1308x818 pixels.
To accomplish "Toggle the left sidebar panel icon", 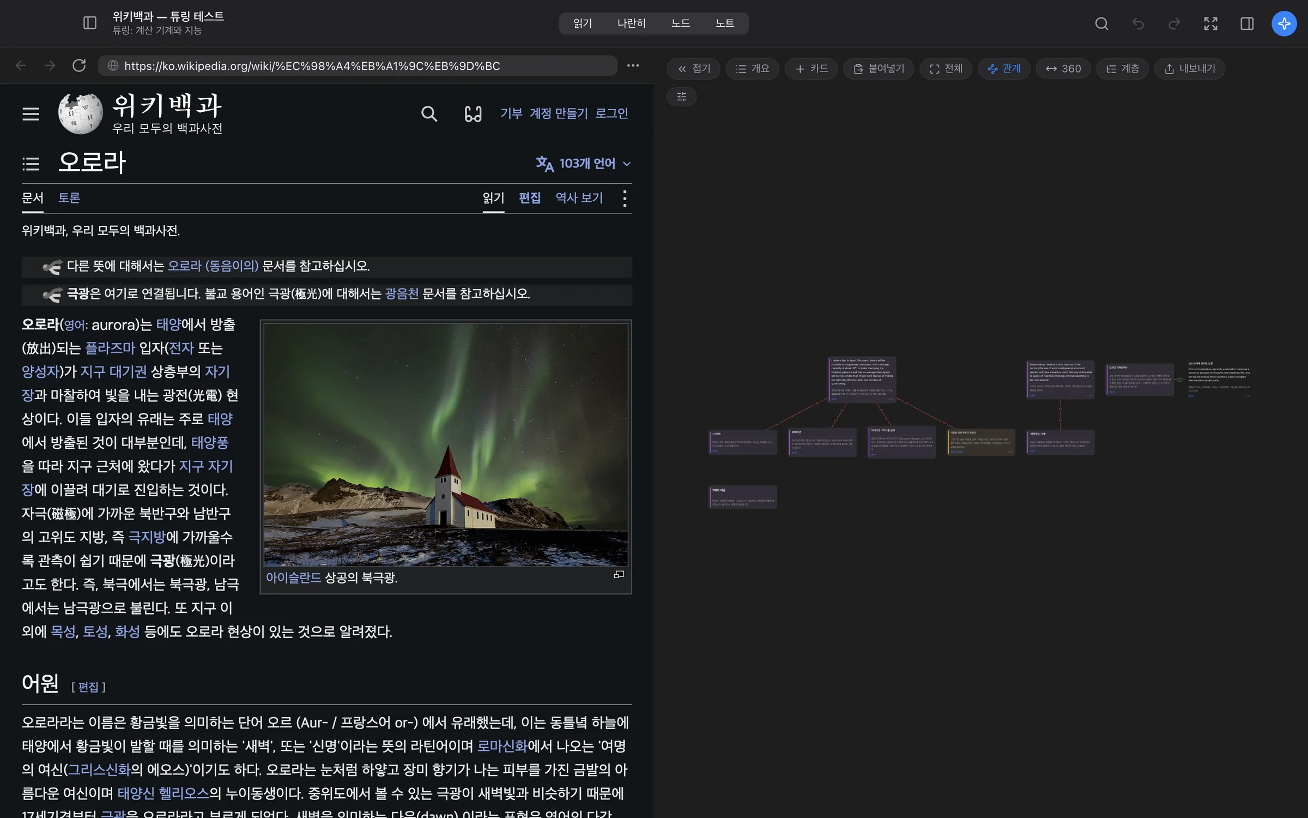I will click(90, 23).
